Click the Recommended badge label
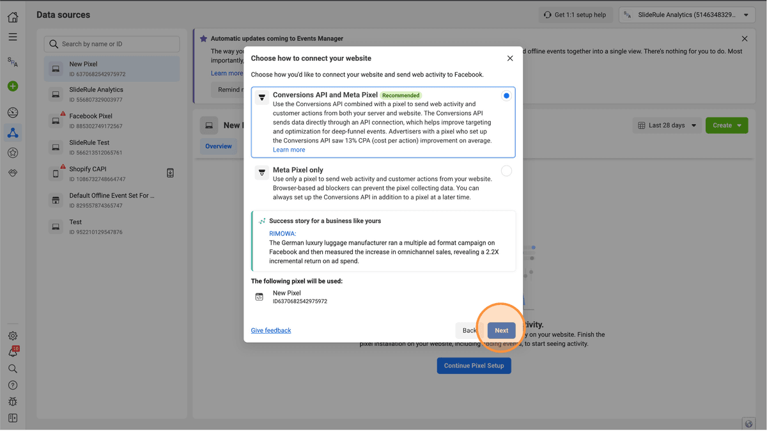Screen dimensions: 767x431 [401, 95]
